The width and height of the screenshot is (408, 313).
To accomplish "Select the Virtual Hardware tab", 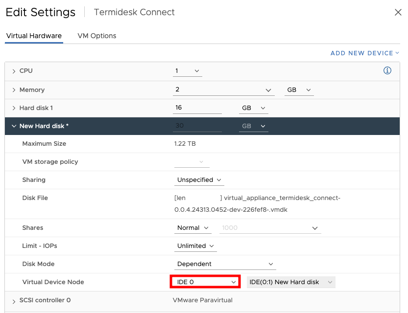I will (x=34, y=36).
